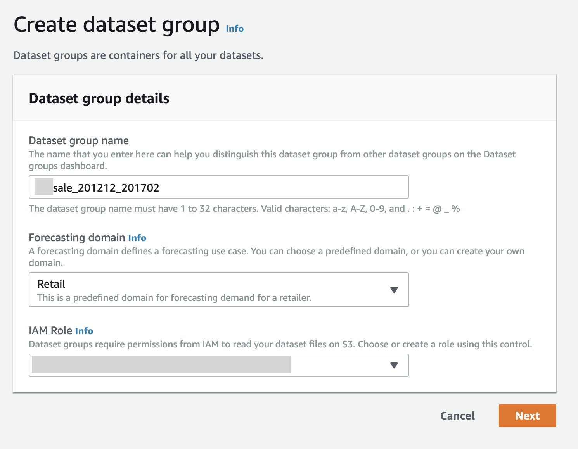Viewport: 578px width, 449px height.
Task: Click the Forecasting domain dropdown arrow
Action: coord(394,290)
